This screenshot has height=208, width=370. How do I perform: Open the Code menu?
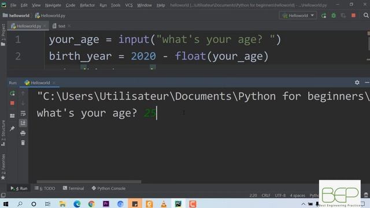71,5
